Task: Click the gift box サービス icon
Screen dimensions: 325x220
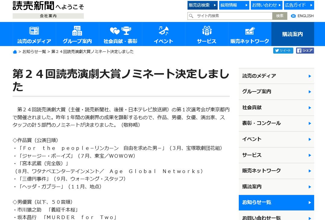Action: pos(207,30)
